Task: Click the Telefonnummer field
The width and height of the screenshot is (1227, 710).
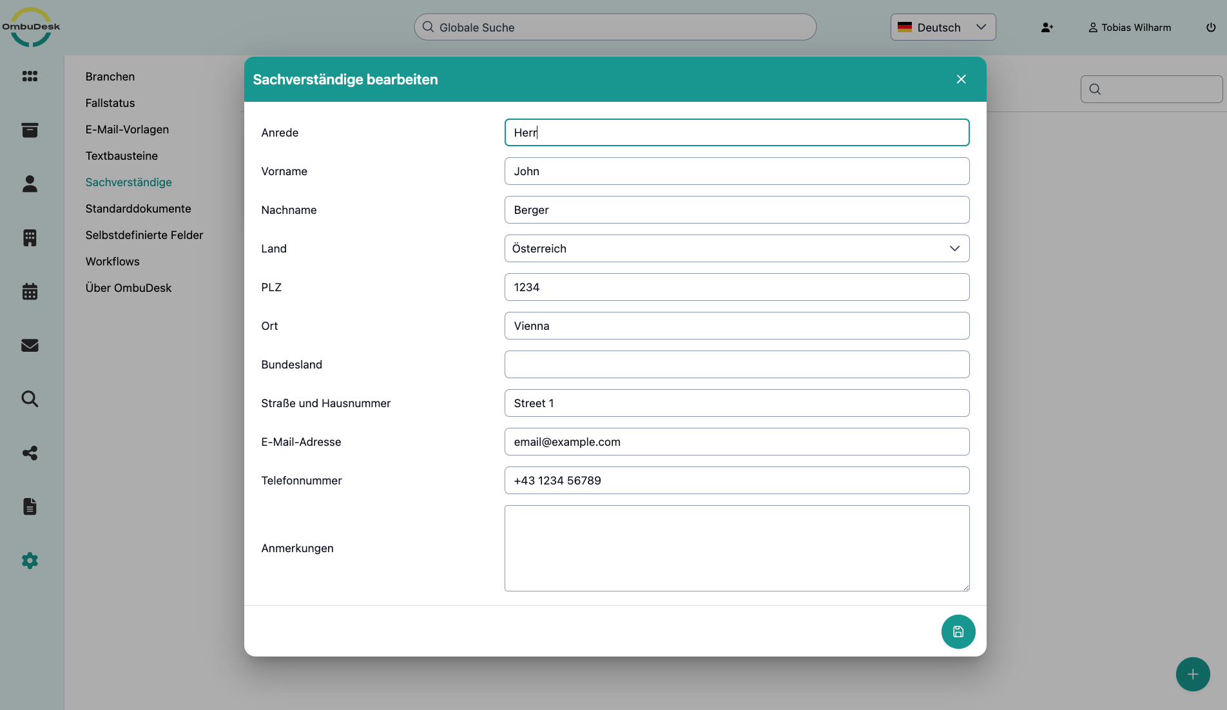Action: click(x=737, y=481)
